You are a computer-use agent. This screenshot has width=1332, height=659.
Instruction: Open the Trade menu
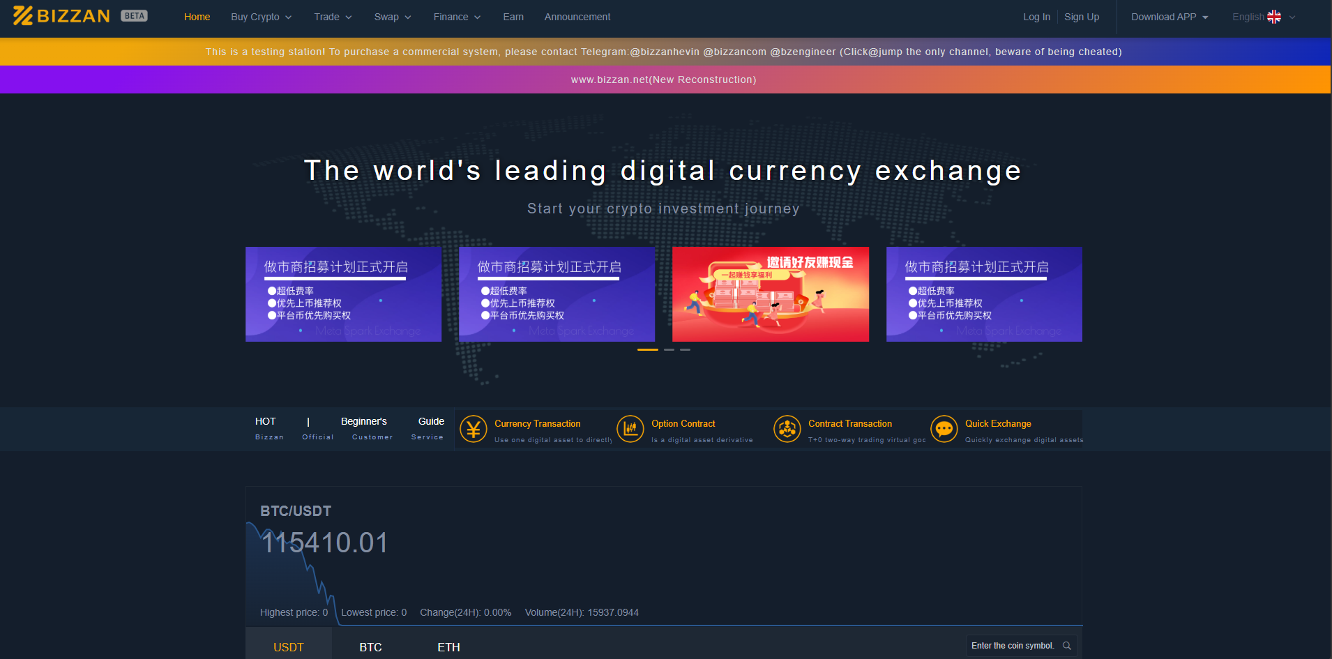332,17
